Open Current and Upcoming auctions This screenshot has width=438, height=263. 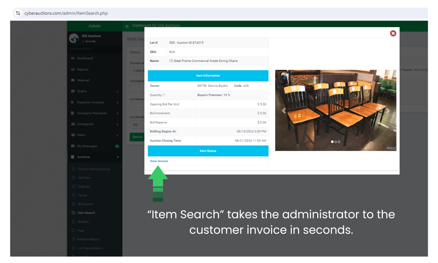pyautogui.click(x=93, y=169)
